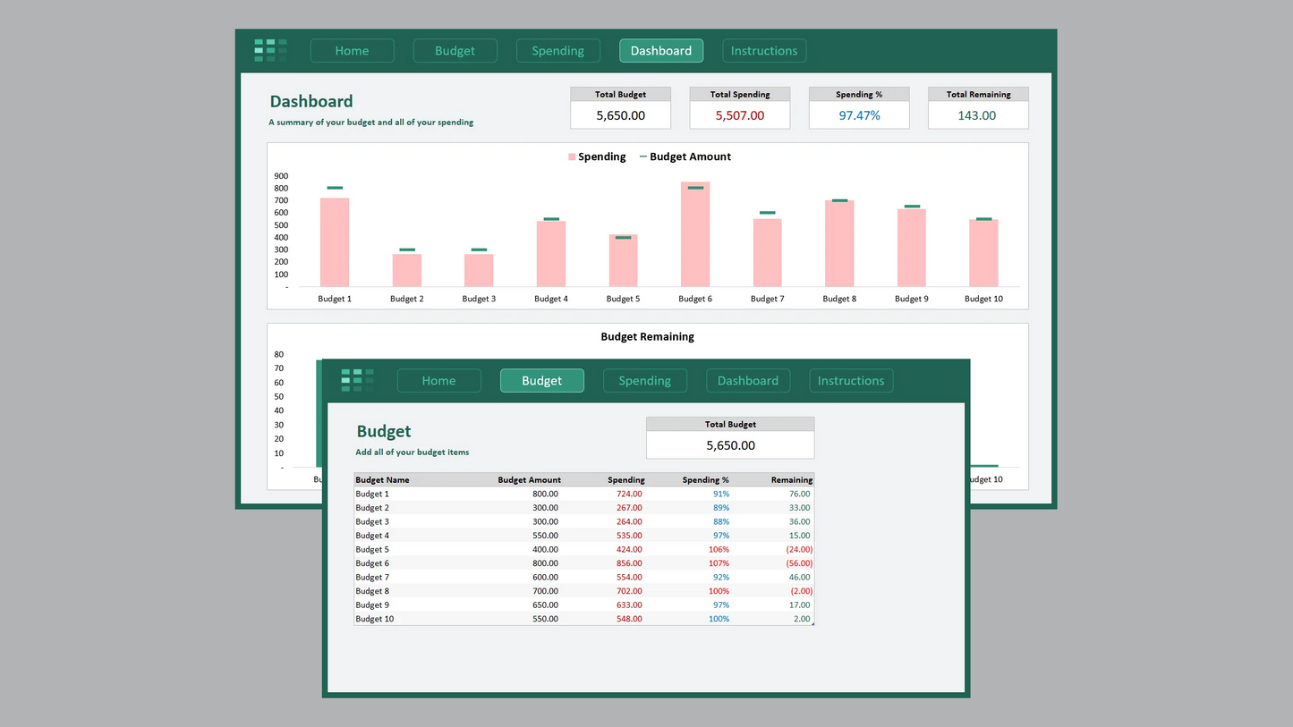
Task: Select Budget 5 overspend percent 106%
Action: pos(719,549)
